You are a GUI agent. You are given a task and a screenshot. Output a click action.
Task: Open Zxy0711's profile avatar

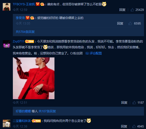point(7,44)
